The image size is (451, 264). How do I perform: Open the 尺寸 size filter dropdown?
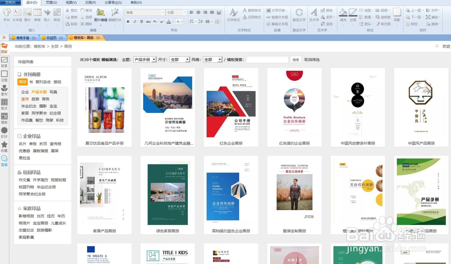point(180,60)
